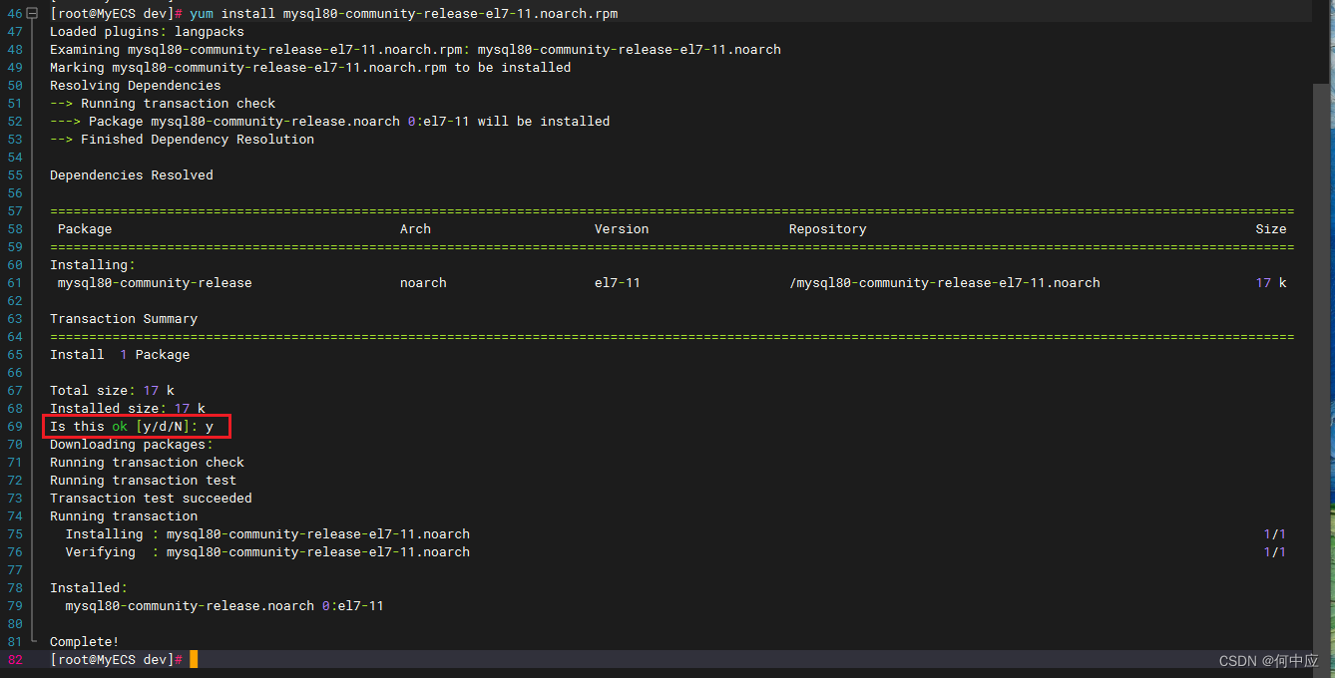The width and height of the screenshot is (1335, 678).
Task: Place cursor at the orange block on line 82
Action: [x=194, y=659]
